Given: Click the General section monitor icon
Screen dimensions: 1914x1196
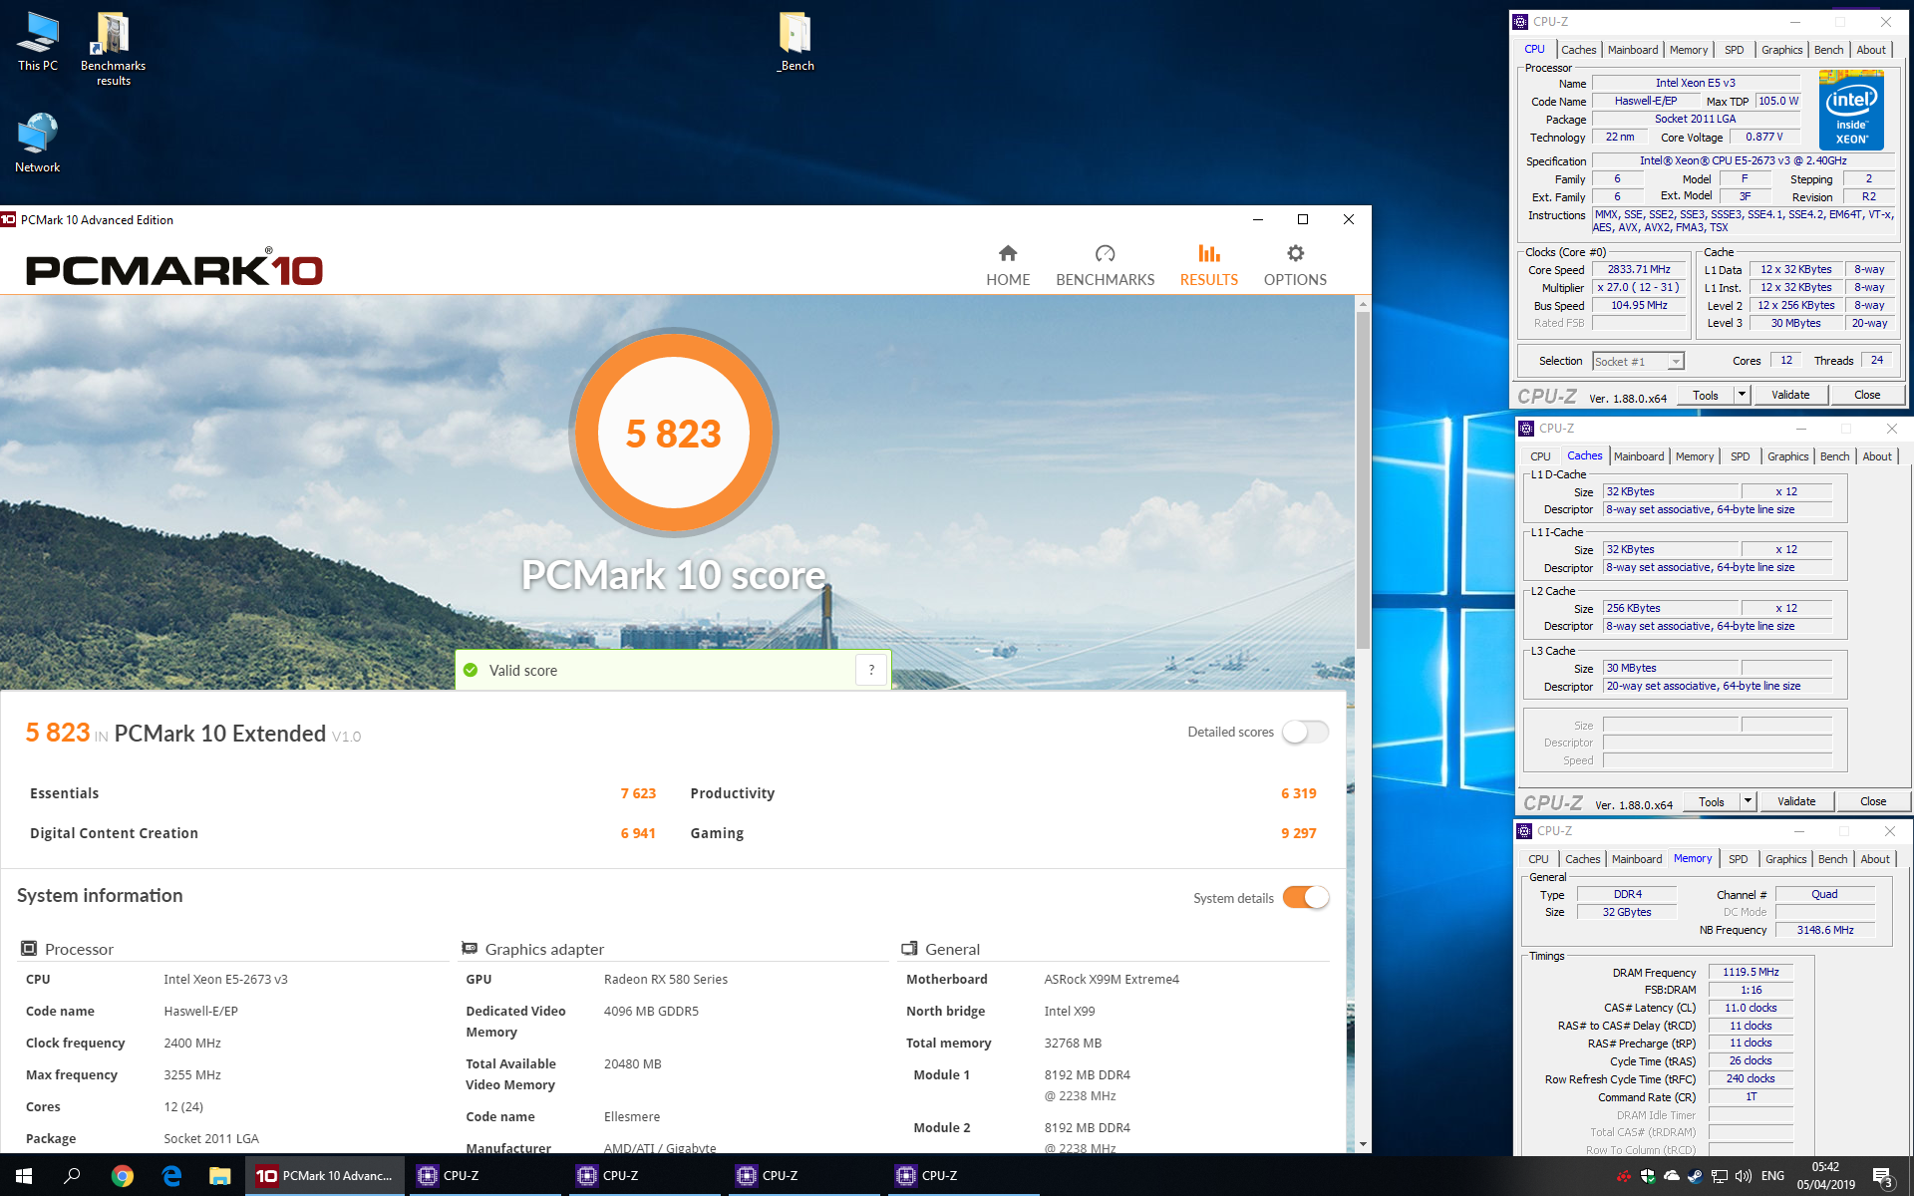Looking at the screenshot, I should (x=909, y=949).
